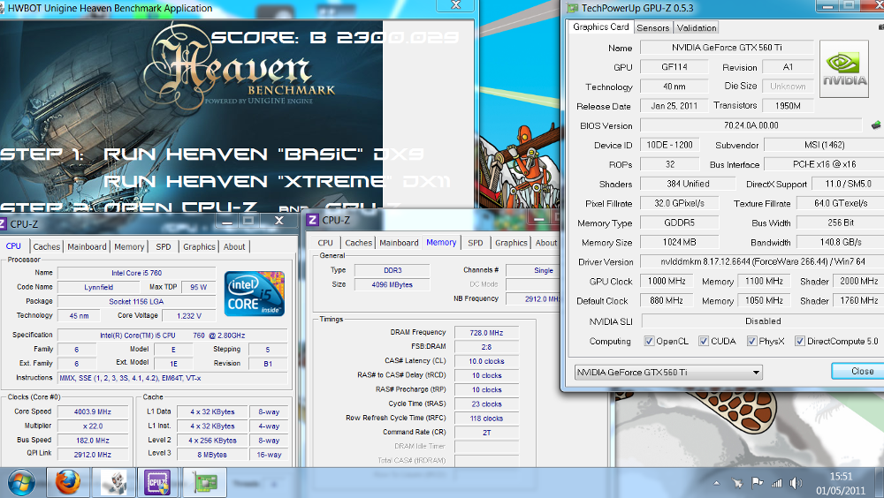Select CPU tab in left CPU-Z window
Viewport: 884px width, 498px height.
(13, 246)
